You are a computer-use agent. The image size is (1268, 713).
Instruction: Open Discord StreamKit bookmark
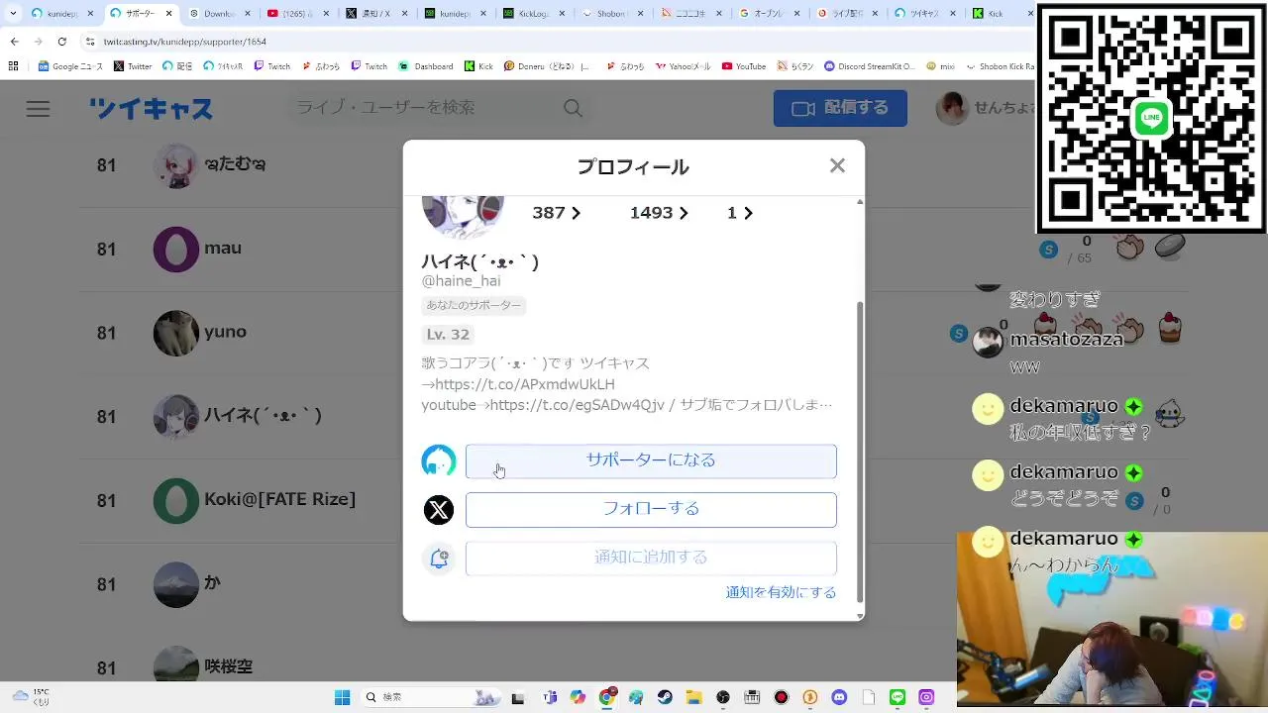point(869,66)
